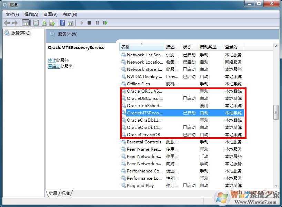Click the vertical scrollbar down arrow
Viewport: 282px width, 207px height.
276,187
